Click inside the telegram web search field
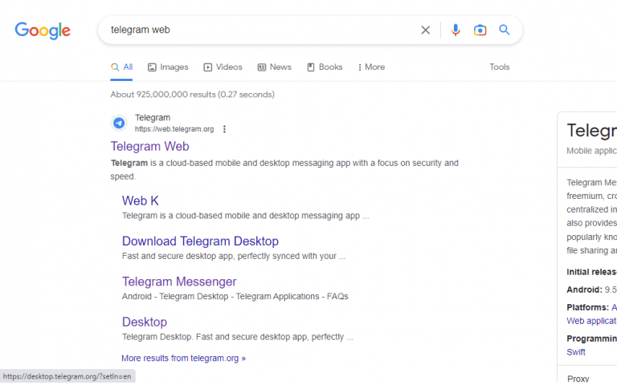The width and height of the screenshot is (617, 385). coord(259,30)
